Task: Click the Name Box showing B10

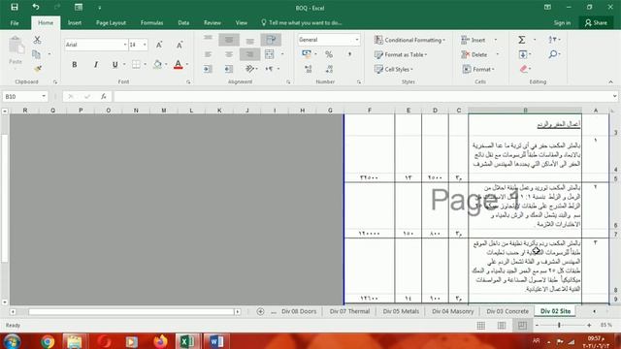Action: click(25, 96)
